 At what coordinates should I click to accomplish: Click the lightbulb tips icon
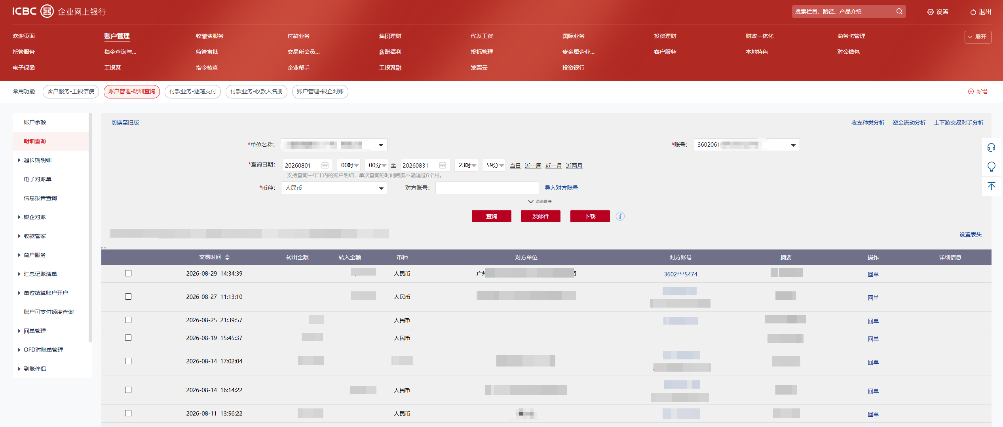[992, 167]
